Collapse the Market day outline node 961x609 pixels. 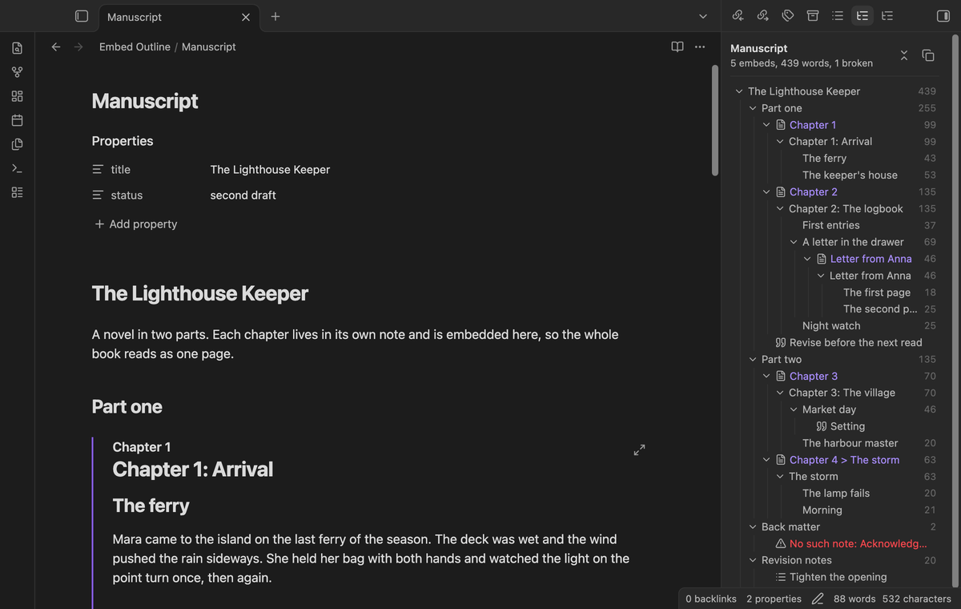click(794, 409)
